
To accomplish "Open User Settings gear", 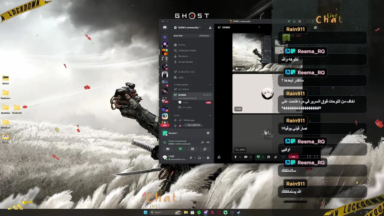I will [208, 158].
